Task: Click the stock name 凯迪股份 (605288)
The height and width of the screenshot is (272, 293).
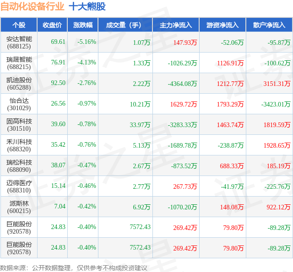Action: coord(19,84)
